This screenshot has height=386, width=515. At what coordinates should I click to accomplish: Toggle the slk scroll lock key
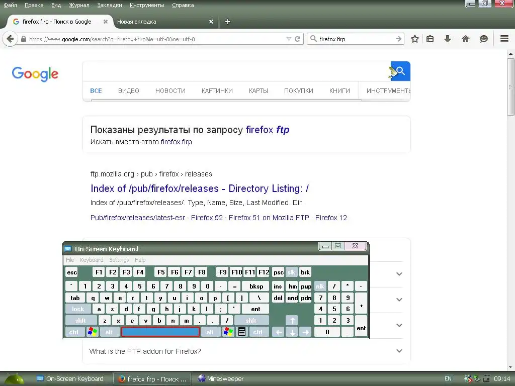291,272
